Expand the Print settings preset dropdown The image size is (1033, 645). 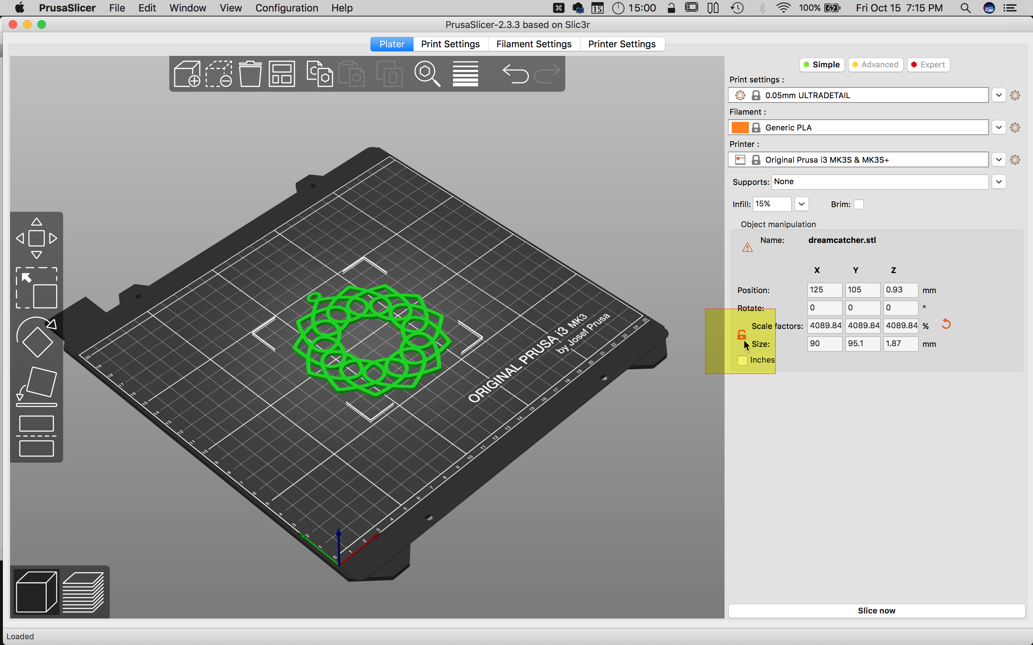999,95
